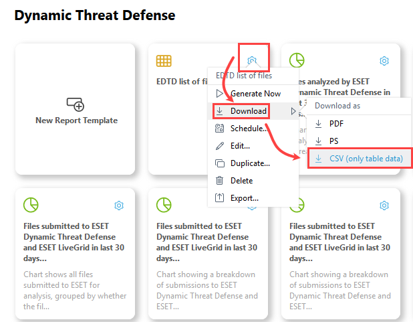The width and height of the screenshot is (413, 322).
Task: Click the Generate Now play icon
Action: click(x=219, y=94)
